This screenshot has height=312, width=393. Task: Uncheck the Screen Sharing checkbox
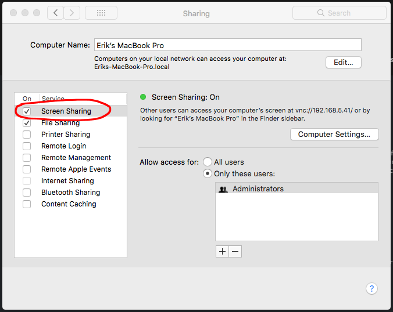point(27,111)
